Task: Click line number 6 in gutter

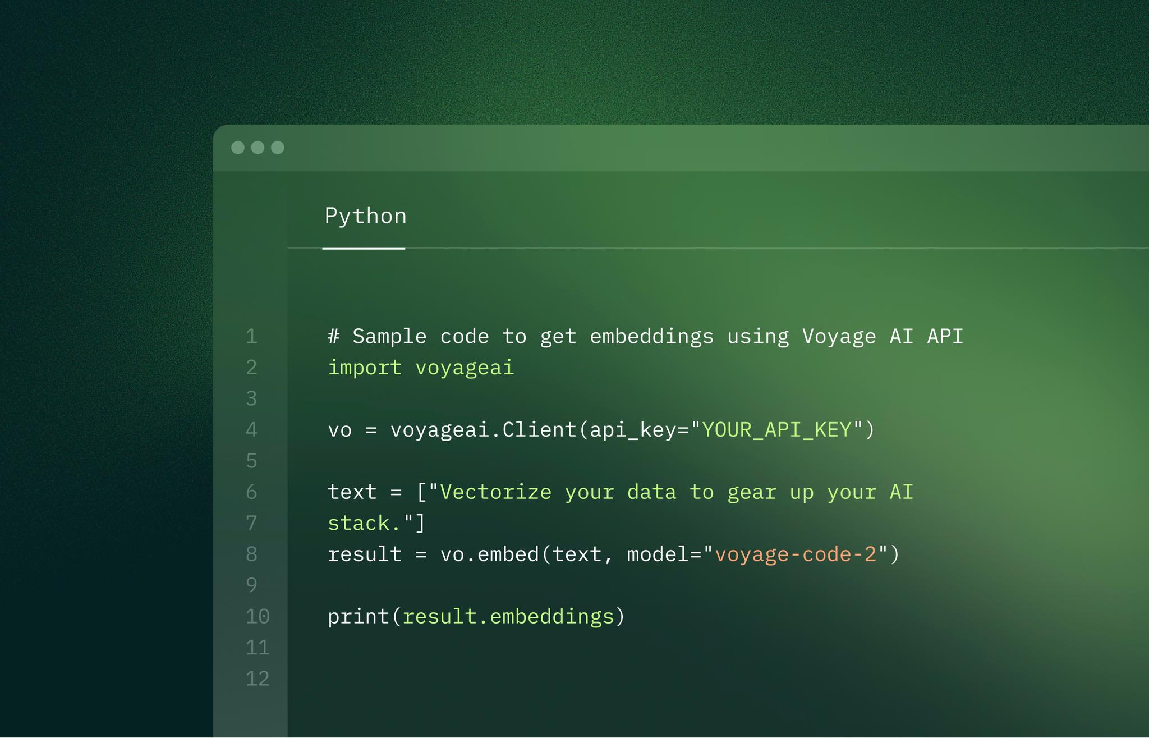Action: (x=252, y=492)
